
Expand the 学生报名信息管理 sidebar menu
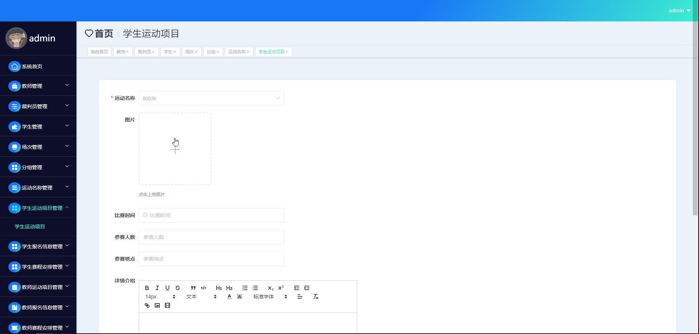(x=38, y=246)
